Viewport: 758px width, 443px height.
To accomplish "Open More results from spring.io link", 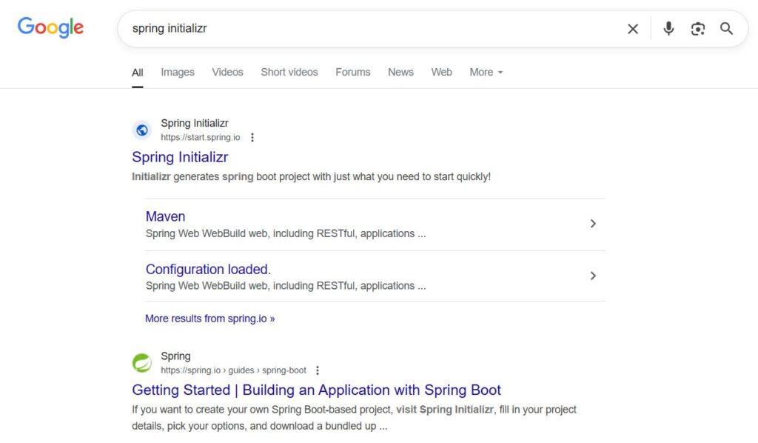I will point(209,319).
